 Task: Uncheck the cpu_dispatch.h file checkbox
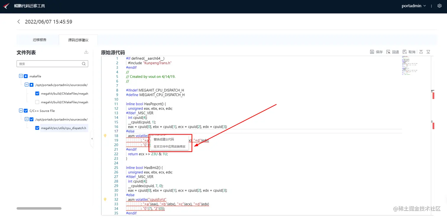pos(37,128)
